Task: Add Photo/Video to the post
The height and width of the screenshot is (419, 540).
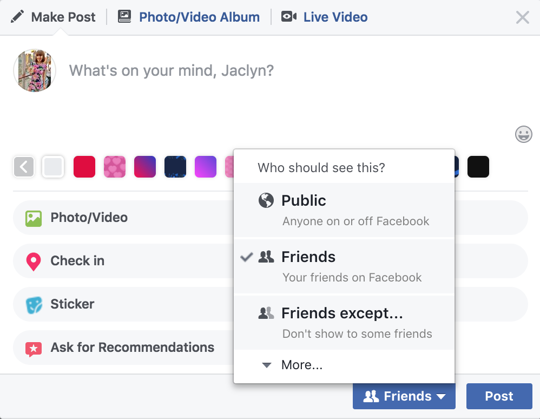Action: [124, 218]
